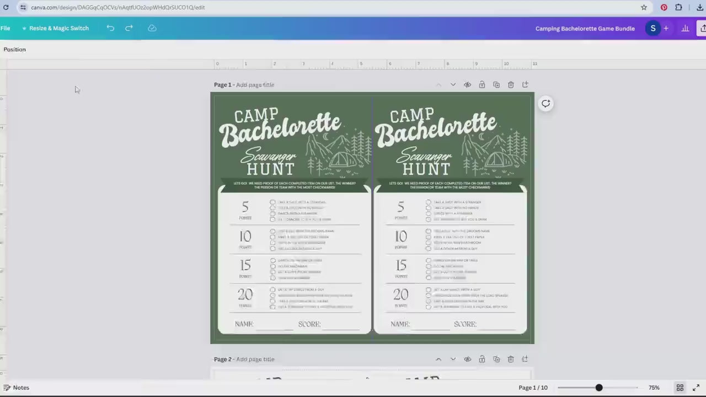This screenshot has height=397, width=706.
Task: Delete Page 1 with the trash icon
Action: (x=511, y=84)
